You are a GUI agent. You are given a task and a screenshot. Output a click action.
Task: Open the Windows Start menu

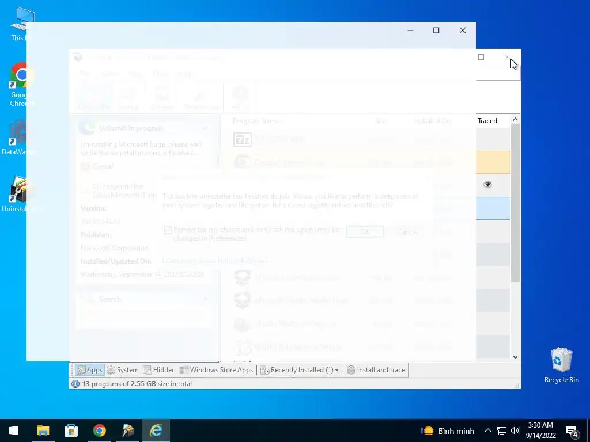tap(14, 430)
